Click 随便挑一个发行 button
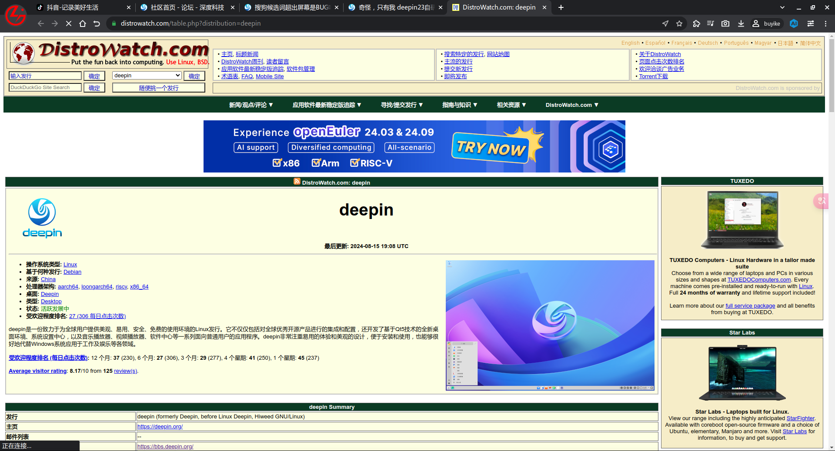This screenshot has height=451, width=835. pyautogui.click(x=159, y=88)
